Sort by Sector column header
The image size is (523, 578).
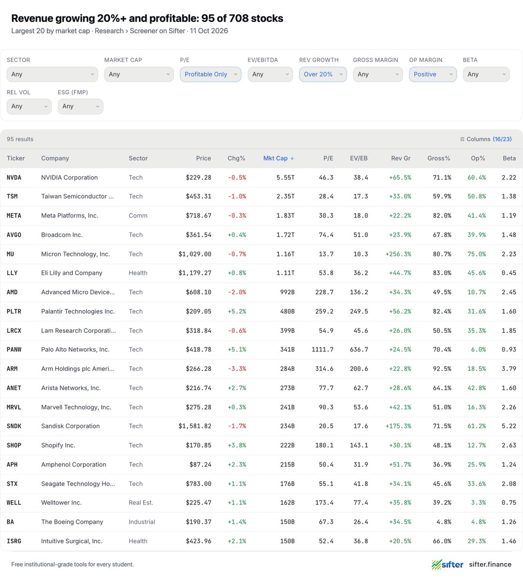point(138,158)
